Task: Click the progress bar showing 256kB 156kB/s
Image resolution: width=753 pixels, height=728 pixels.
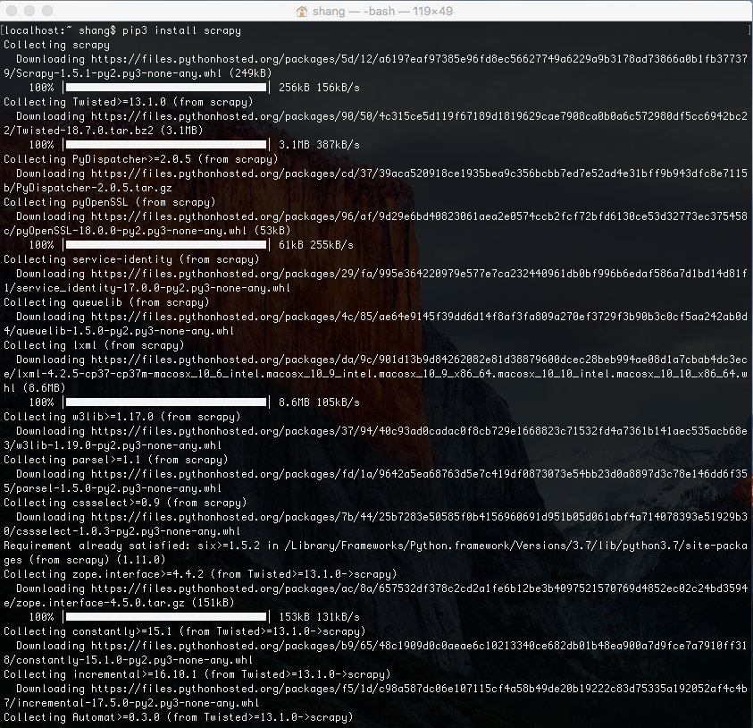Action: tap(165, 88)
